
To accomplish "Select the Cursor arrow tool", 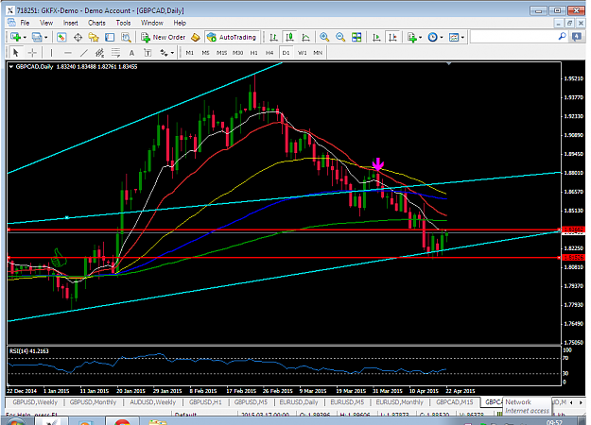I will (x=16, y=53).
